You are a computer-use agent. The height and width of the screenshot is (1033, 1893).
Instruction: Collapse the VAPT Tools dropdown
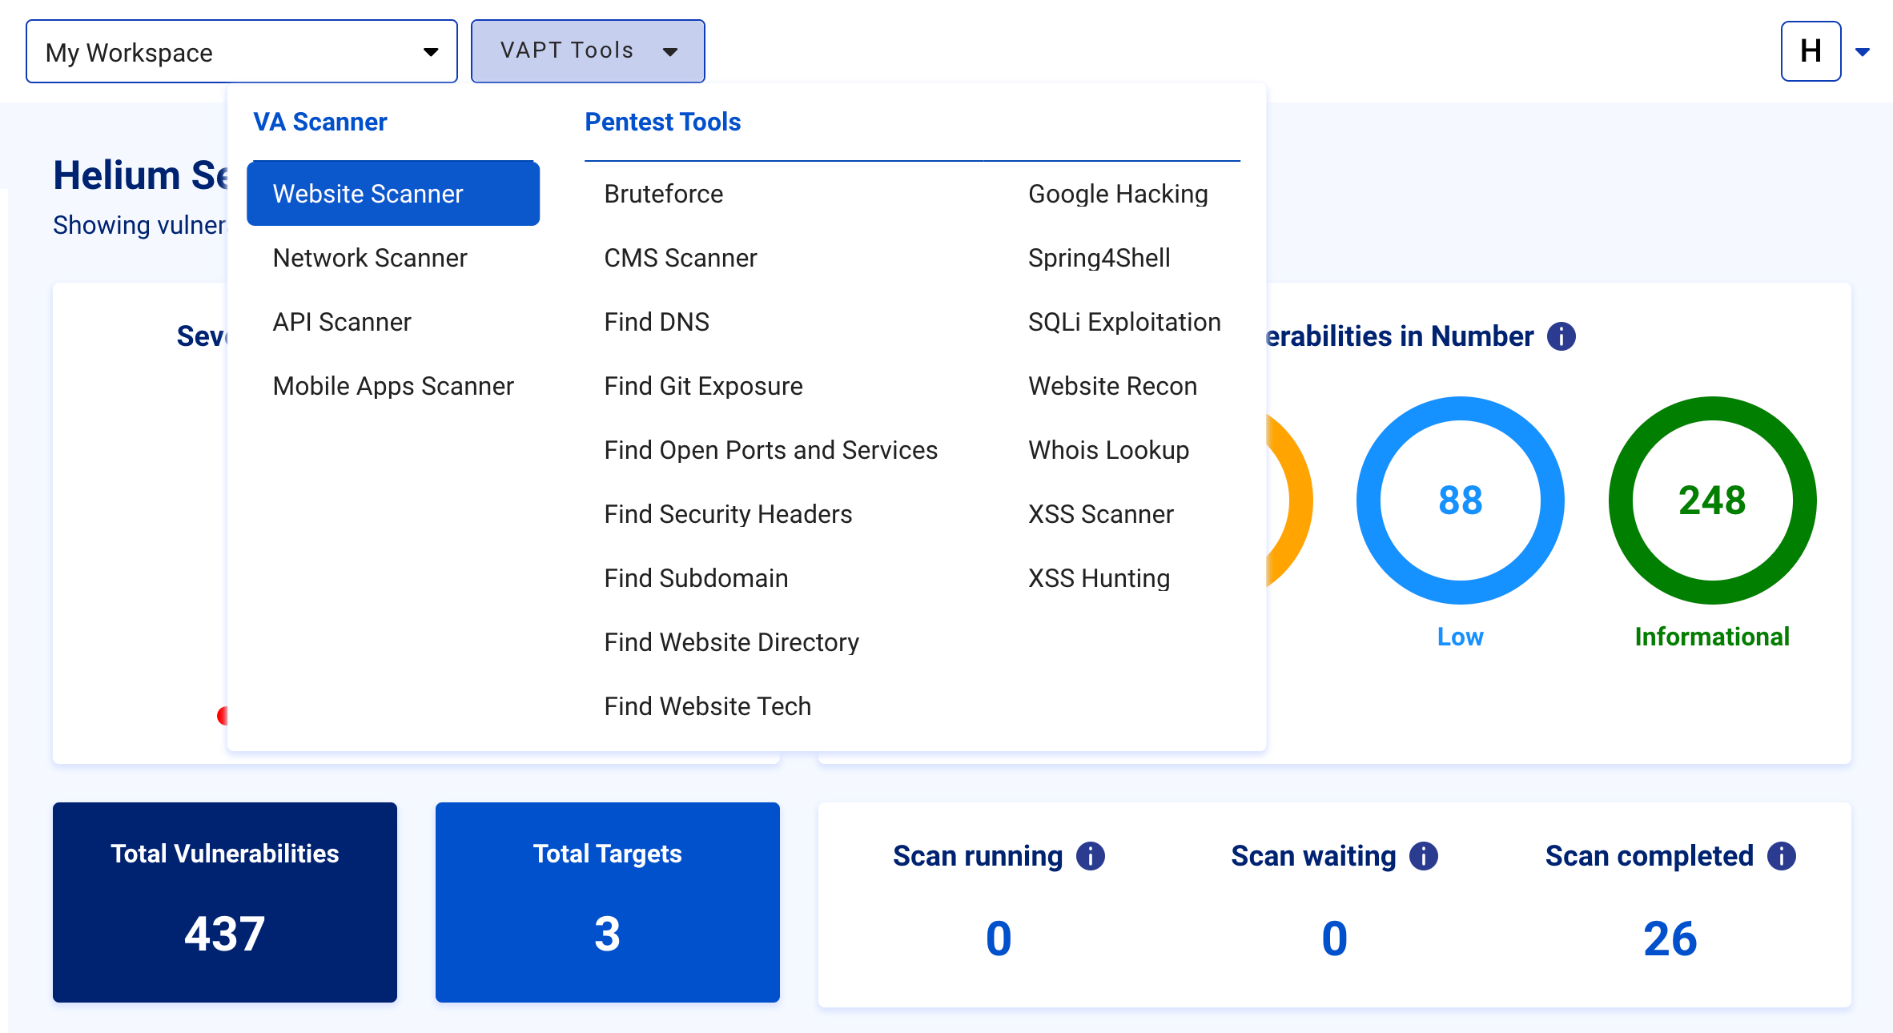tap(588, 51)
